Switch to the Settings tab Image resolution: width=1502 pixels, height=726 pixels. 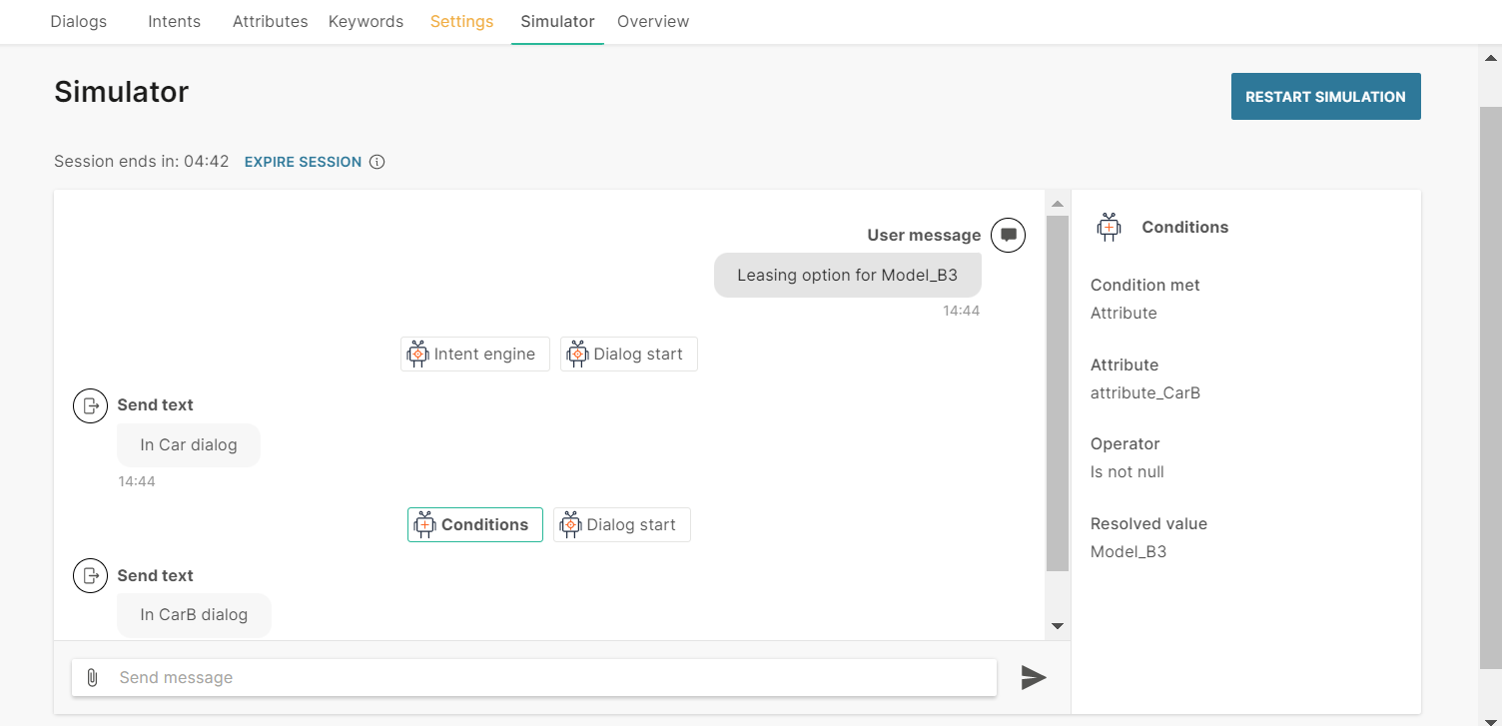461,21
